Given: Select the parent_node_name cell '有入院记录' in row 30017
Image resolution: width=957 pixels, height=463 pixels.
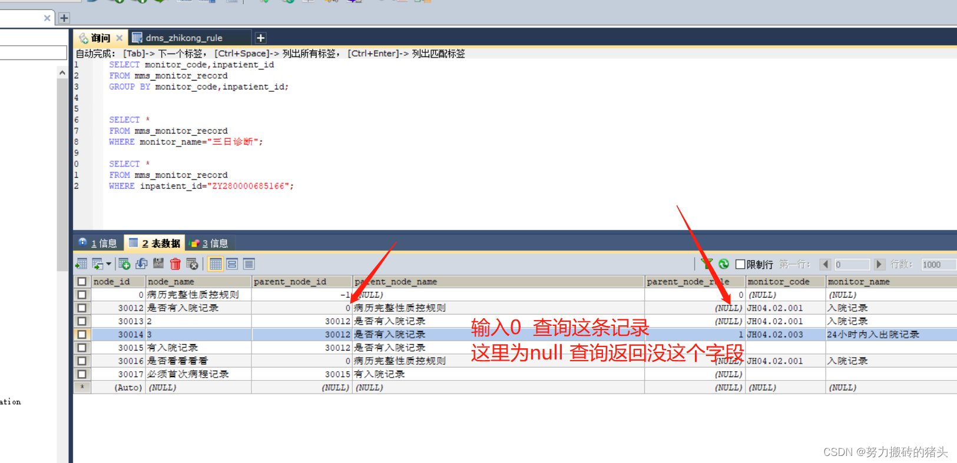Looking at the screenshot, I should (x=498, y=374).
